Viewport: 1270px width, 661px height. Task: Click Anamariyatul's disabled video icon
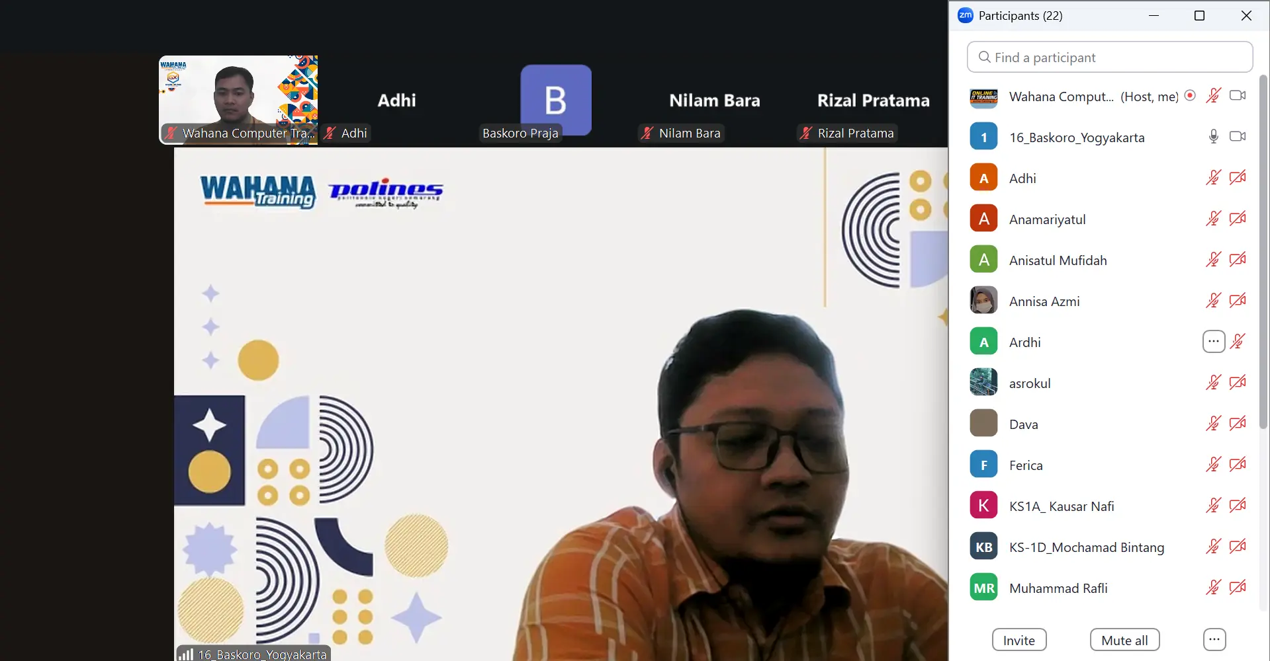pos(1238,219)
